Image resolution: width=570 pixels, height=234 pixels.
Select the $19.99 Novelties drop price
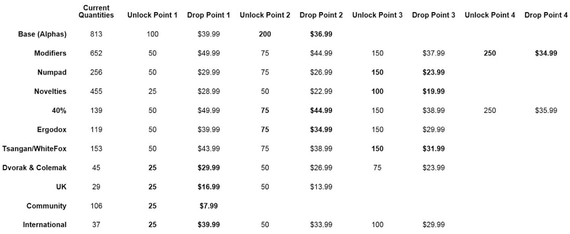click(433, 91)
